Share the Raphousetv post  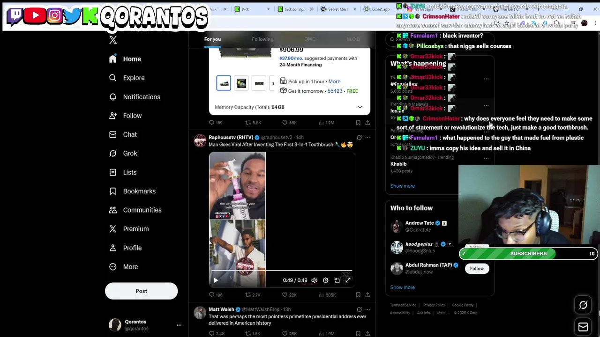coord(367,295)
